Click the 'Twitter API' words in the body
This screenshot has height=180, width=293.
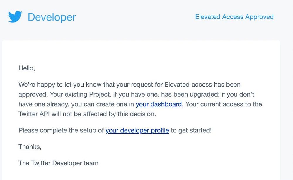(x=34, y=114)
